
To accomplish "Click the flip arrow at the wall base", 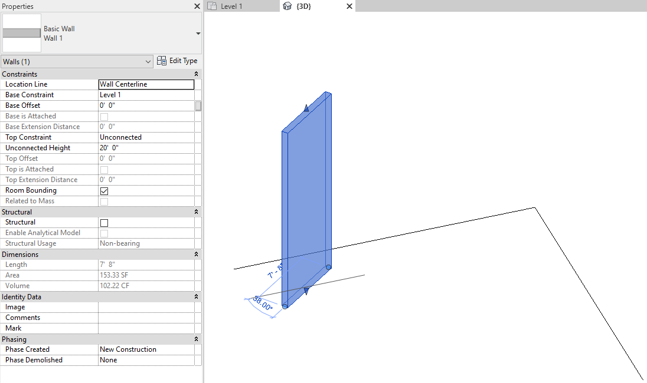I will click(306, 290).
